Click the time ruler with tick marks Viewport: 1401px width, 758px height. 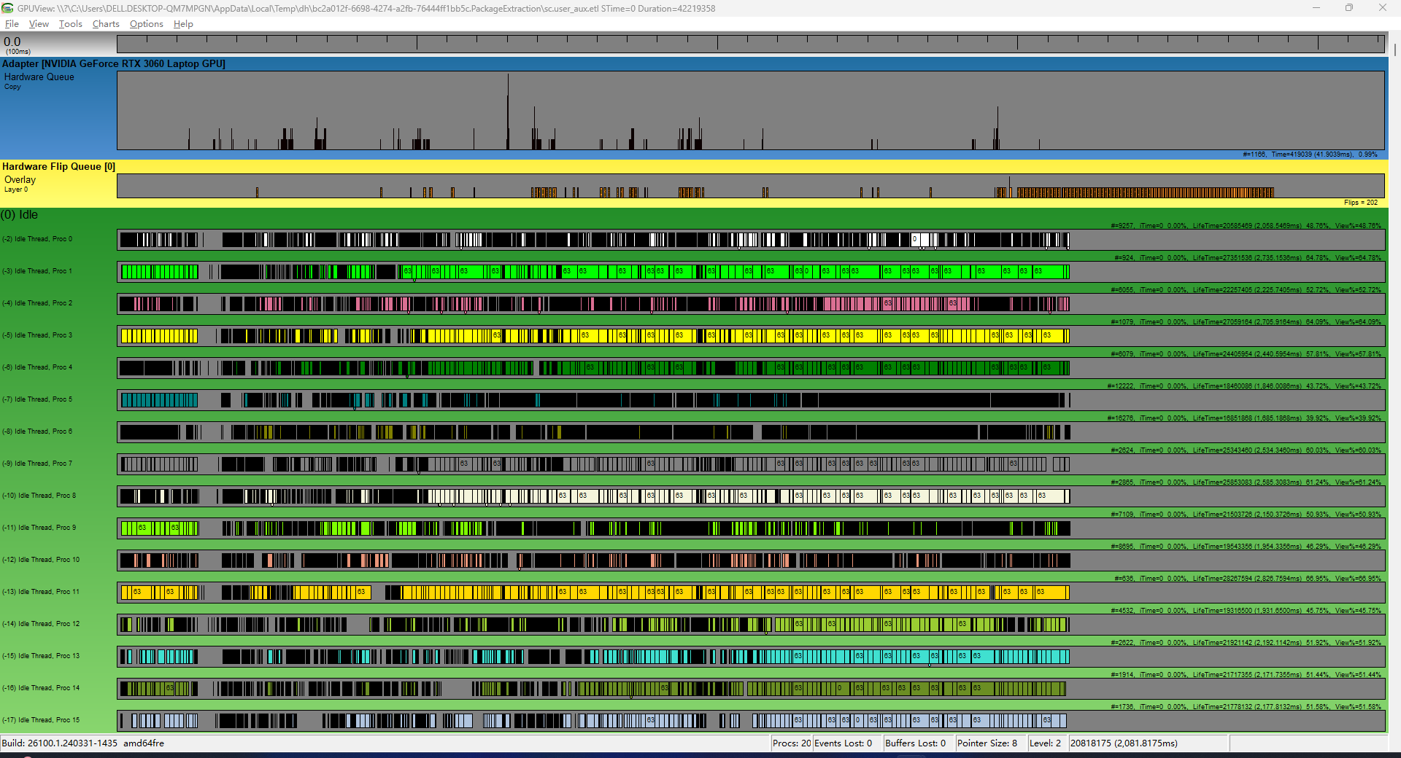(x=751, y=44)
